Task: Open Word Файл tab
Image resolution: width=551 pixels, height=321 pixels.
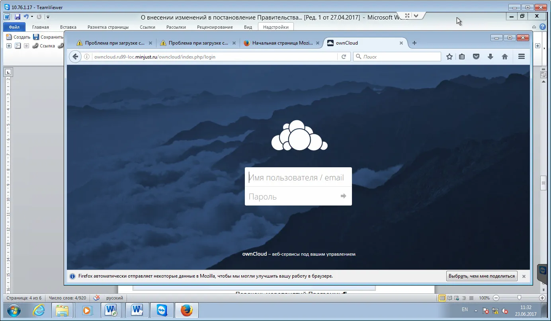Action: [x=14, y=27]
